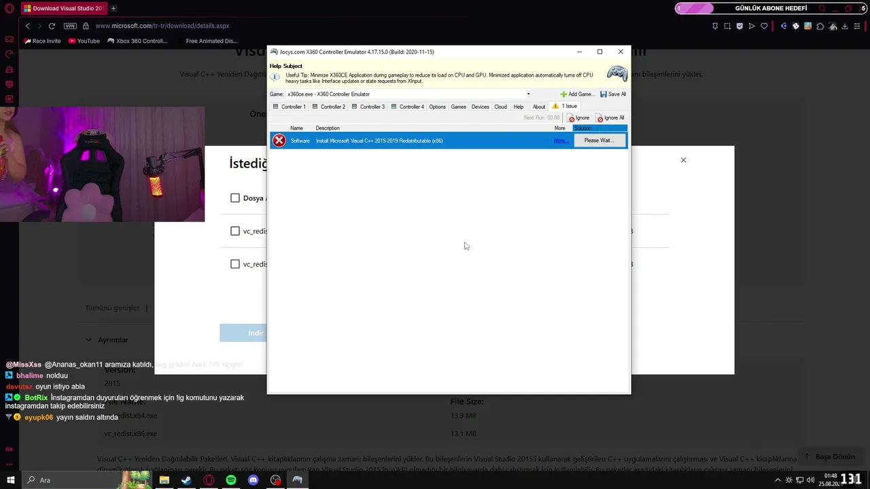The width and height of the screenshot is (870, 489).
Task: Open the Help tab in X360CE
Action: [519, 107]
